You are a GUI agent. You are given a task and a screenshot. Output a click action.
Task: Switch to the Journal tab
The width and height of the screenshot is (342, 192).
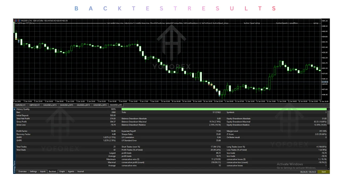[80, 171]
